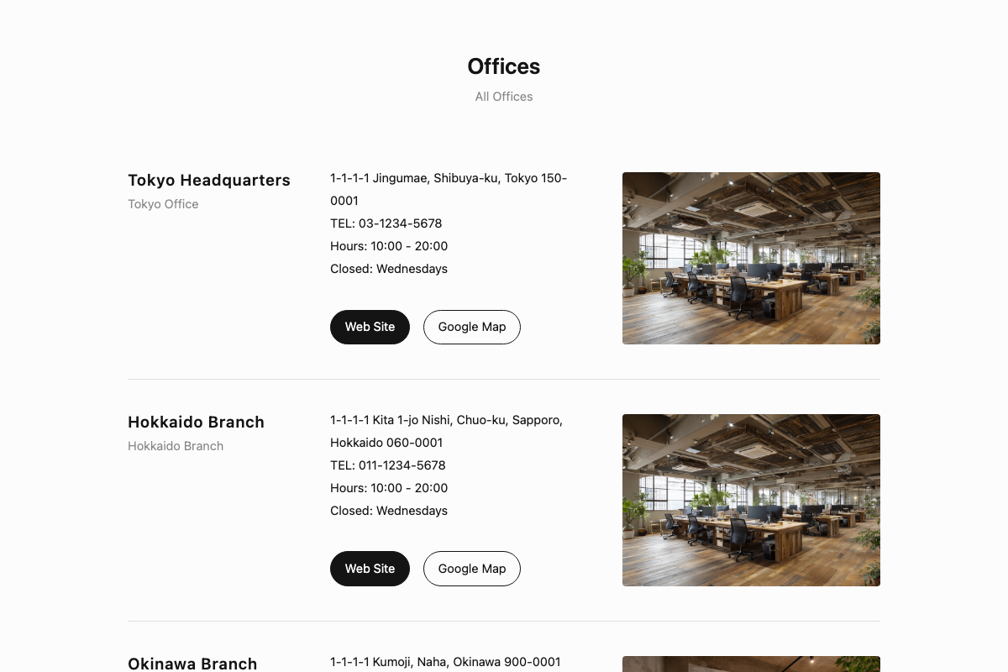Select the bold Hokkaido Branch heading

click(x=196, y=422)
